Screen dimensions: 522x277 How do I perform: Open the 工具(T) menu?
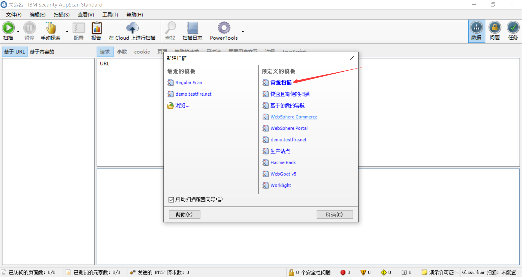(x=110, y=15)
